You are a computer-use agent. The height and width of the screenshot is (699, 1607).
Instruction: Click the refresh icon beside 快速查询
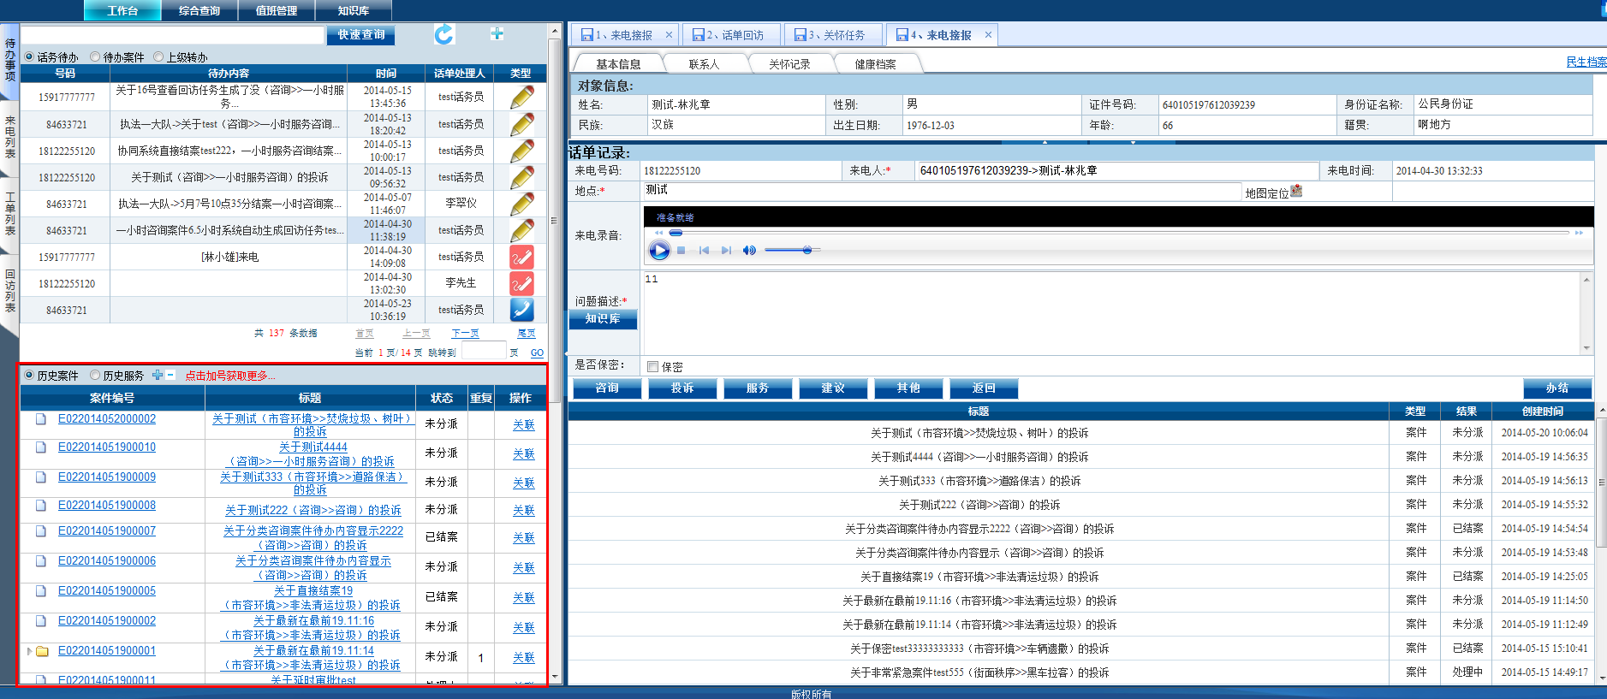pos(443,34)
